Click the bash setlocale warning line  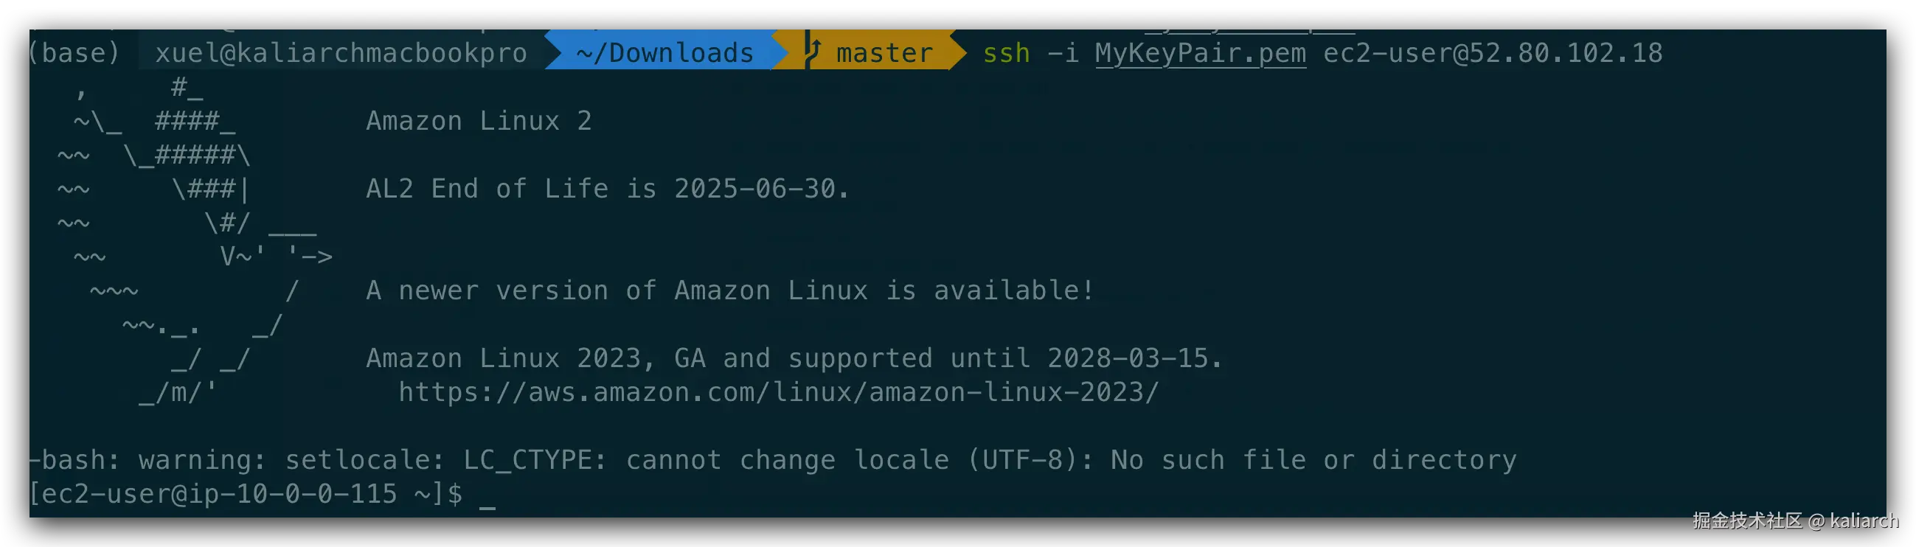click(x=772, y=460)
